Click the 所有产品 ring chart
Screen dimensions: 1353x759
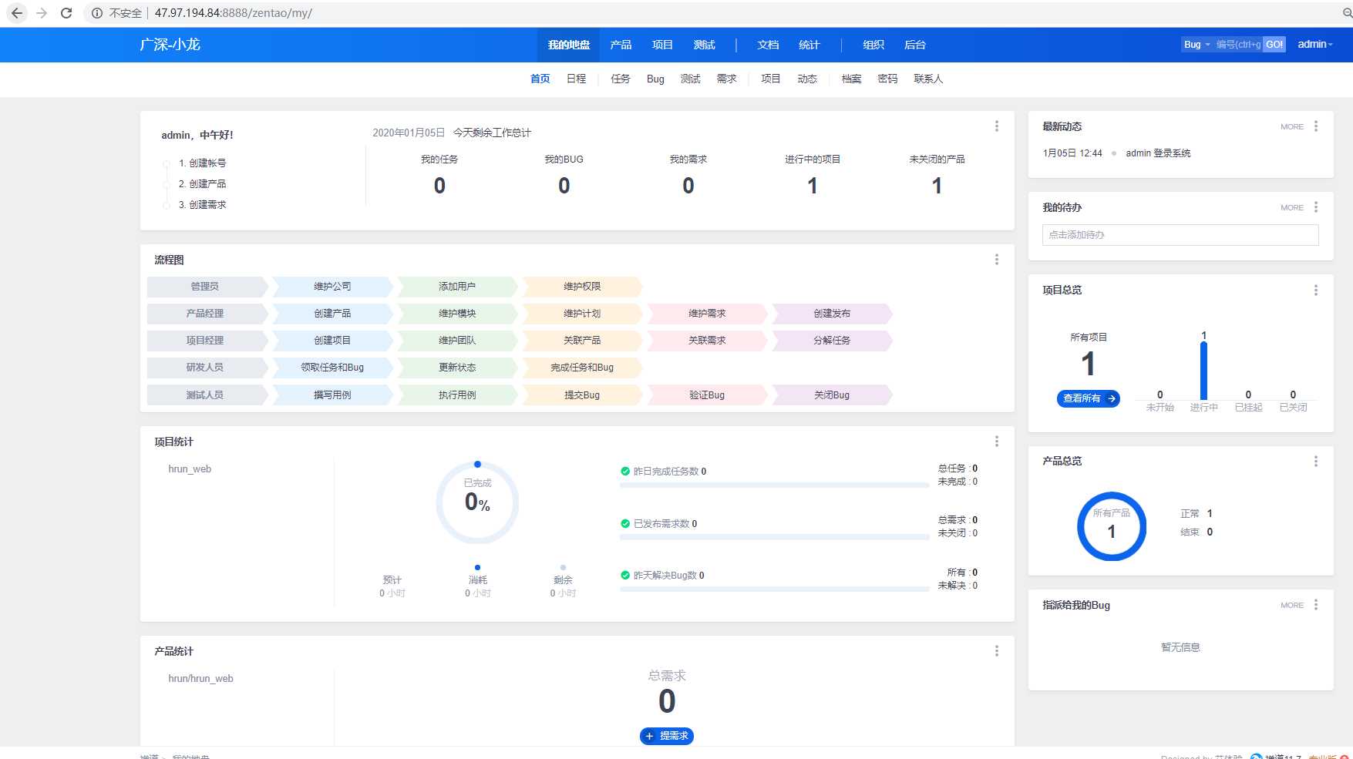click(1111, 526)
